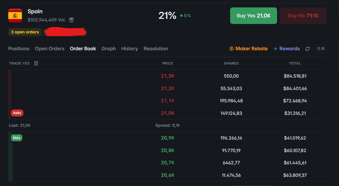This screenshot has width=339, height=186.
Task: Select the 20,8¢ bid price
Action: point(168,150)
